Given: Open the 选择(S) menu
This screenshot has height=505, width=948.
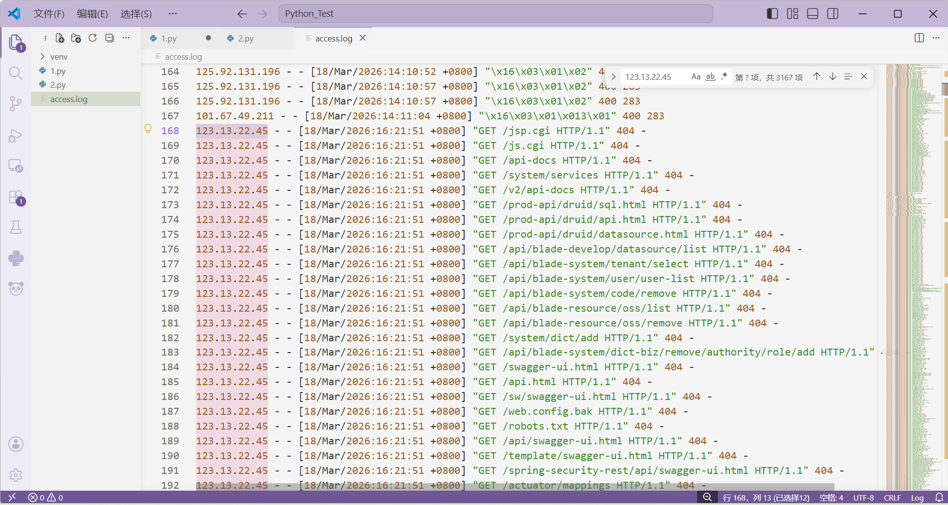Looking at the screenshot, I should click(136, 14).
